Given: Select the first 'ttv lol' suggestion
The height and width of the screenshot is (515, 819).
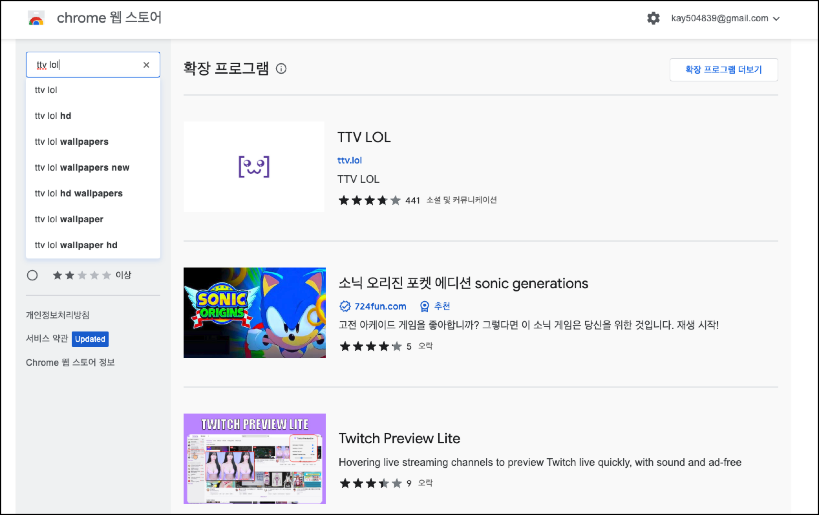Looking at the screenshot, I should (46, 90).
